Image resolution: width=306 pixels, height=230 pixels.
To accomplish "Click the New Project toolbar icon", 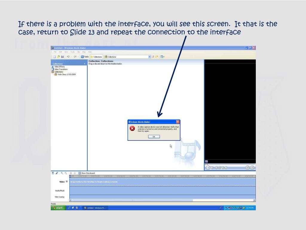I will pos(55,57).
